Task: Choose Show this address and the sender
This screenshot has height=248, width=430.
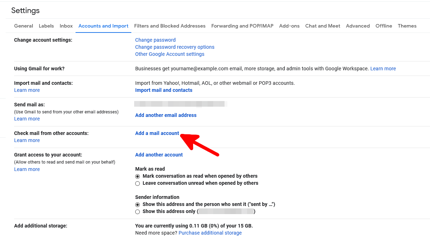Action: [x=137, y=205]
